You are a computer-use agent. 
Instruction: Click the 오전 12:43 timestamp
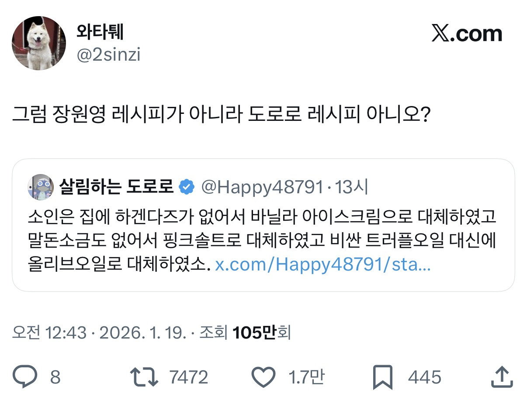(x=49, y=333)
